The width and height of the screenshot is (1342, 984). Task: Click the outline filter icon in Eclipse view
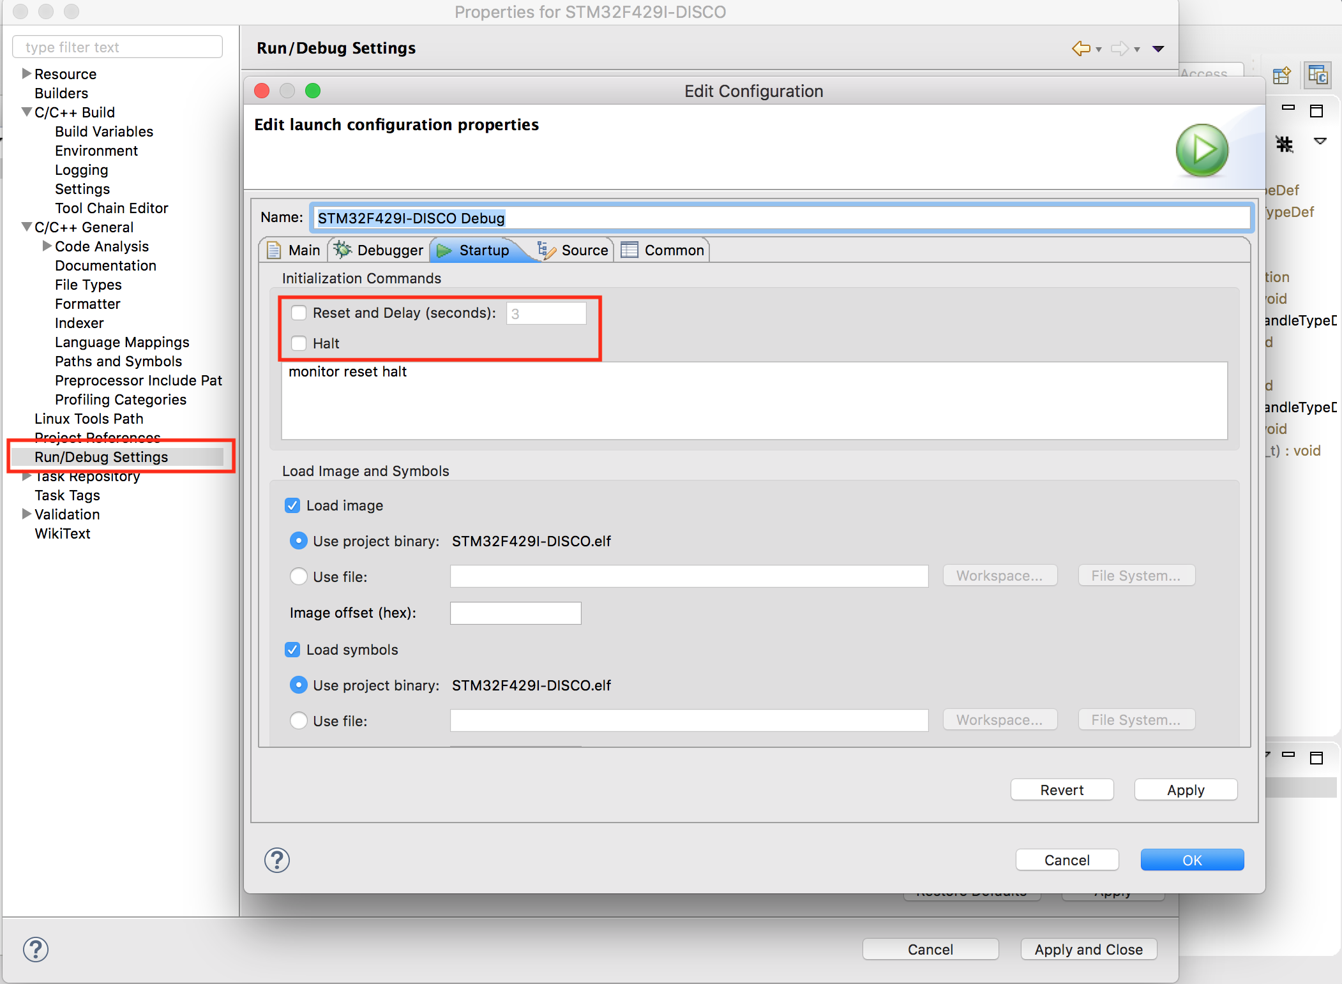click(1285, 144)
